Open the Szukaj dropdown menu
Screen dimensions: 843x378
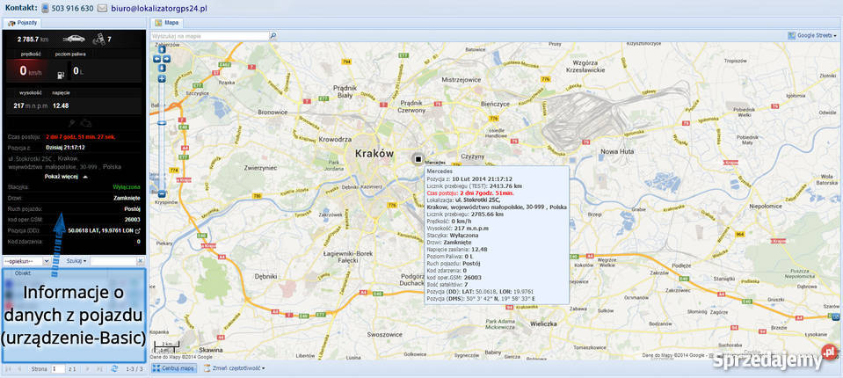[76, 261]
